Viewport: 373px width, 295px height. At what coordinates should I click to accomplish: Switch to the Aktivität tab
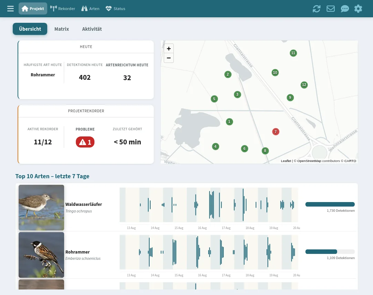point(92,29)
